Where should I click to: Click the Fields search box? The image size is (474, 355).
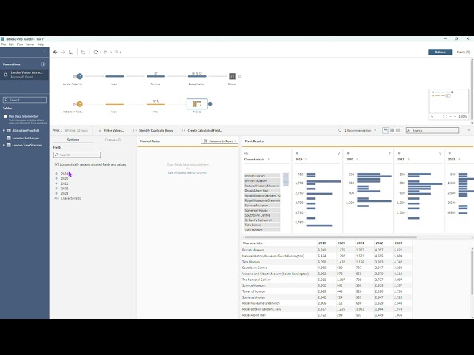tap(77, 155)
